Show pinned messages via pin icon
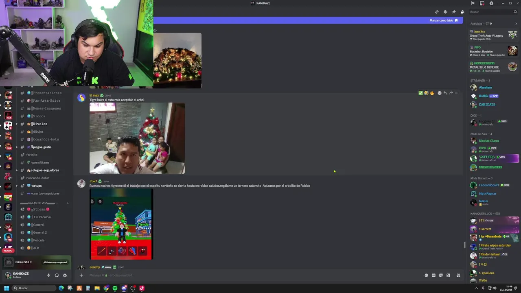 click(x=454, y=12)
